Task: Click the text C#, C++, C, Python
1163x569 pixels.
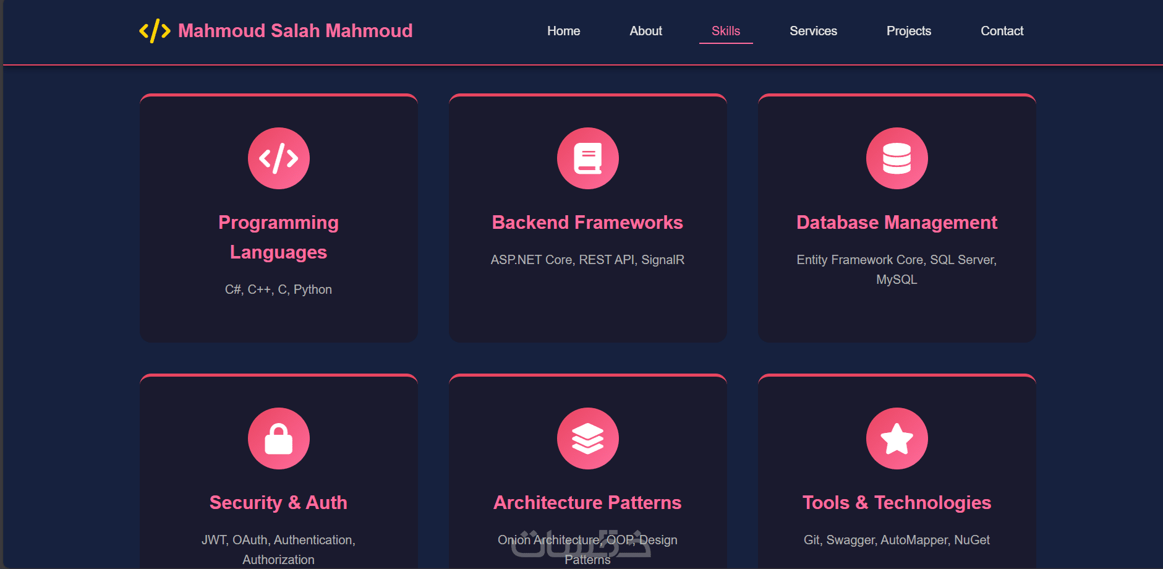Action: (279, 289)
